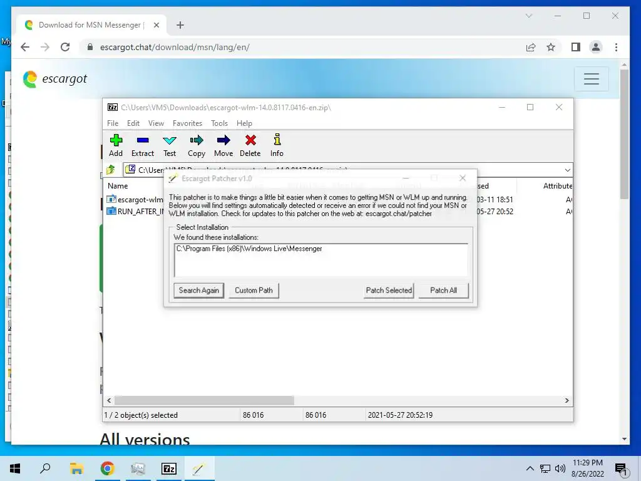Screen dimensions: 641x481
Task: Click the right arrow of 7-Zip scrollbar
Action: (x=567, y=400)
